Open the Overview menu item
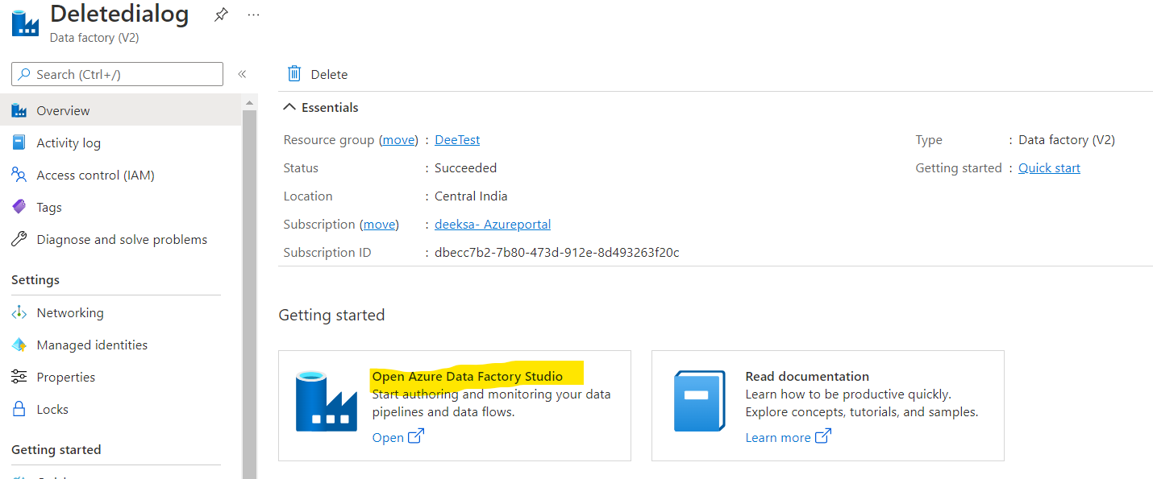1153x479 pixels. click(x=121, y=110)
